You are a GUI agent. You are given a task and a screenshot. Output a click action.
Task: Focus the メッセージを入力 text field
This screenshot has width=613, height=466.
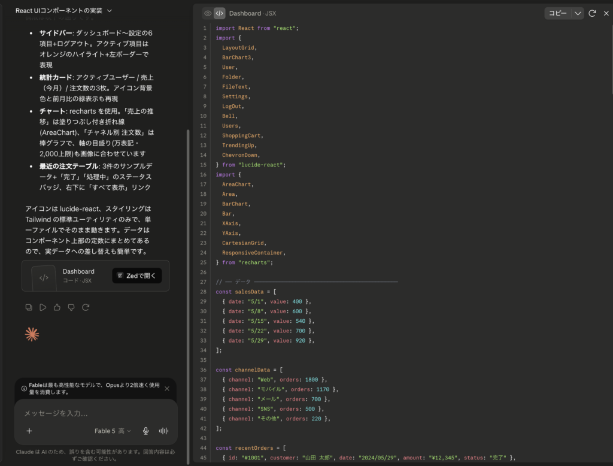tap(96, 413)
